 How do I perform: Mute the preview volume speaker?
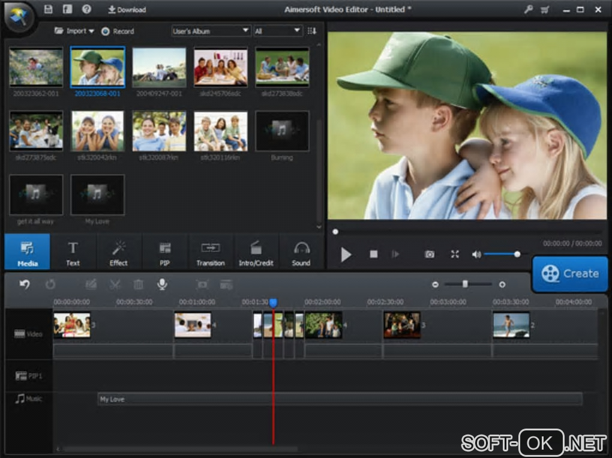click(x=476, y=255)
